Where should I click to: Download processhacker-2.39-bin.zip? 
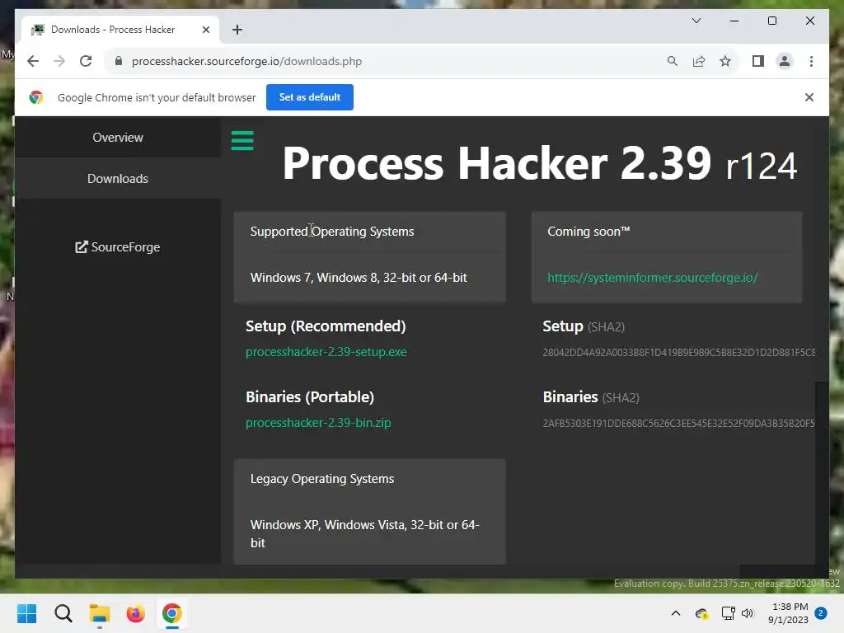[x=318, y=423]
